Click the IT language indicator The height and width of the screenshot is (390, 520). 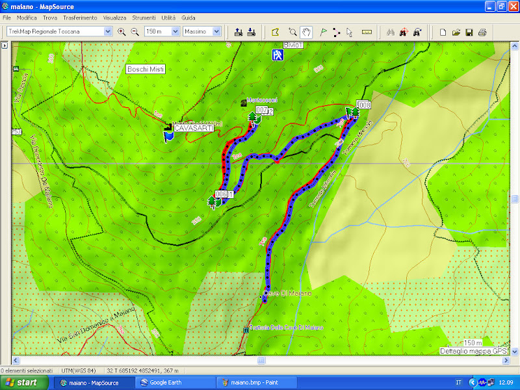point(459,383)
